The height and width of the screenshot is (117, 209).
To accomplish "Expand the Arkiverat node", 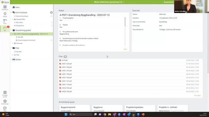I will (13, 43).
